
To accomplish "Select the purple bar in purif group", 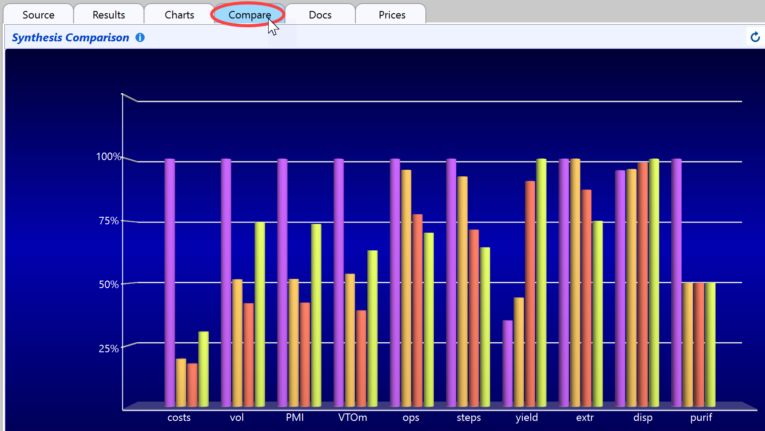I will [x=676, y=282].
